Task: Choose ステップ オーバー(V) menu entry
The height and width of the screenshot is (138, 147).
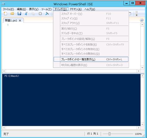Action: pos(91,14)
